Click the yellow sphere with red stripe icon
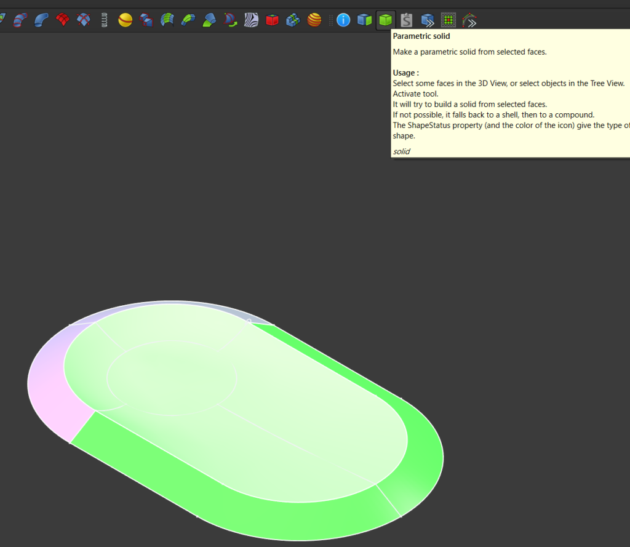Image resolution: width=630 pixels, height=547 pixels. 126,20
